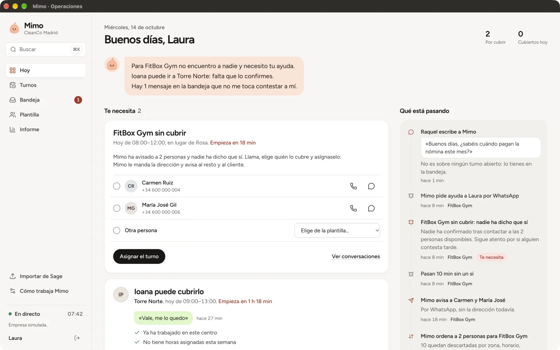Choose the Otra persona radio option
Screen dimensions: 560x350
tap(117, 230)
